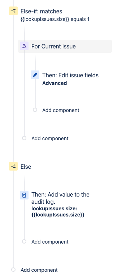The image size is (131, 275).
Task: Click the Advanced label under Edit issue fields
Action: (54, 83)
